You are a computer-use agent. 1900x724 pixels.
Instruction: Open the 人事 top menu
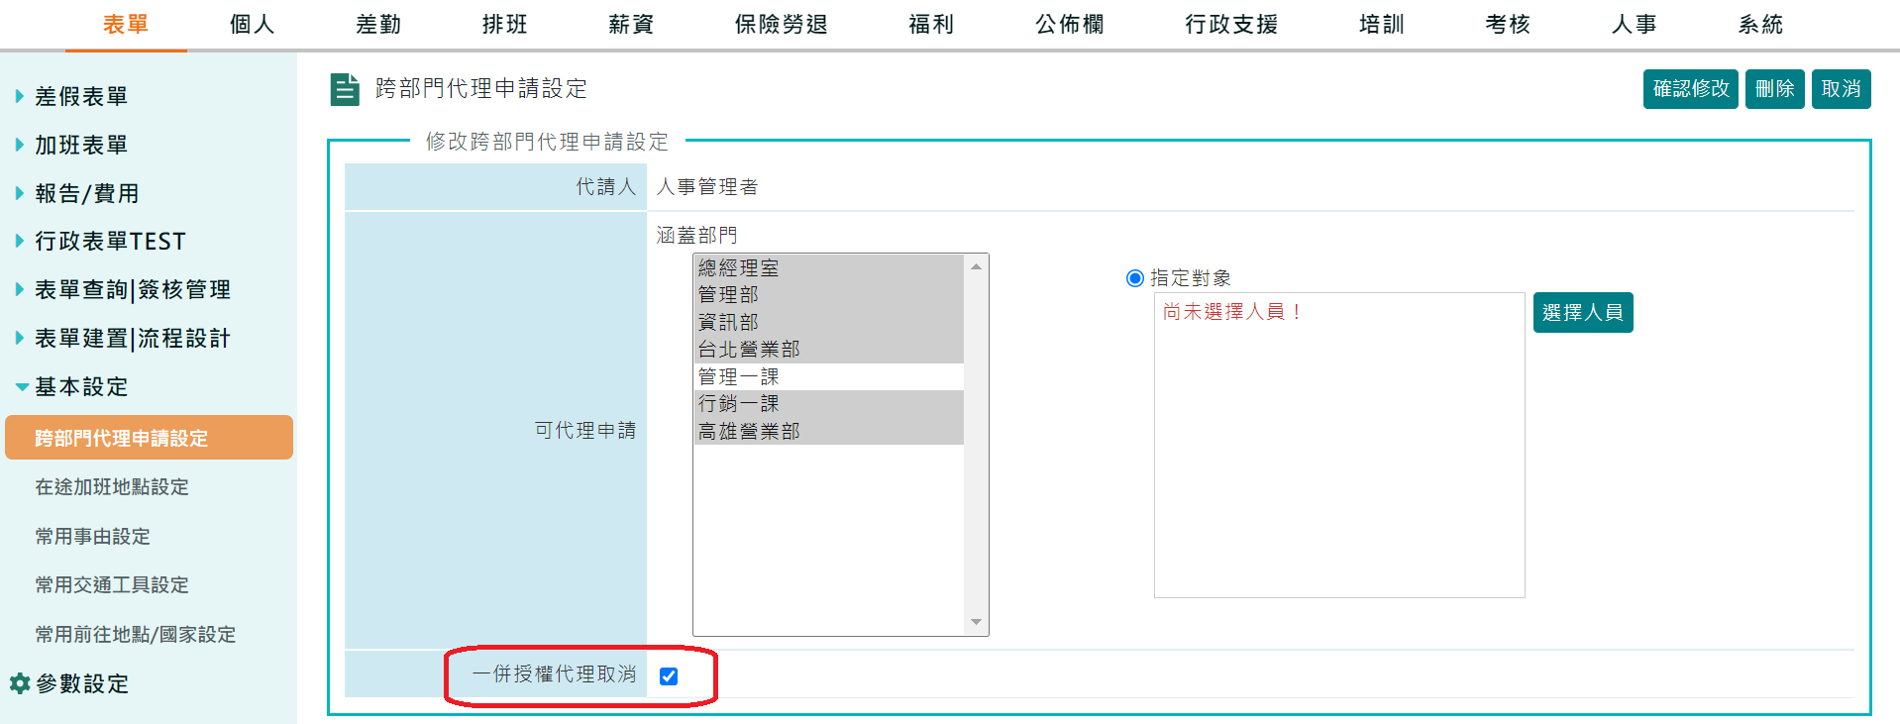click(x=1635, y=25)
